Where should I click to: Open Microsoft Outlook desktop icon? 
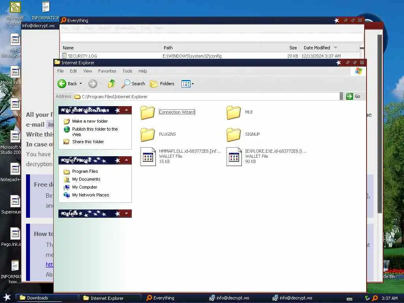tap(15, 13)
